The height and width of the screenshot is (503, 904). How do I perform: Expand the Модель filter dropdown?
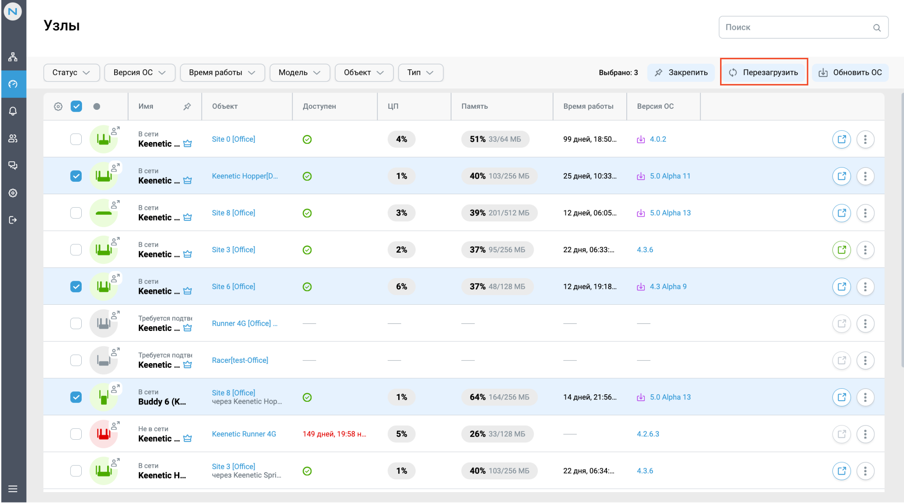pos(299,72)
